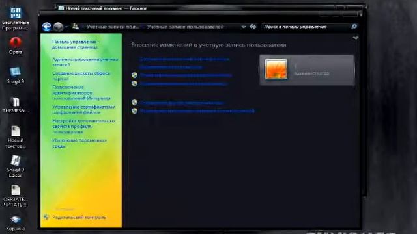Click the magnifier search icon
The image size is (417, 234).
click(354, 27)
